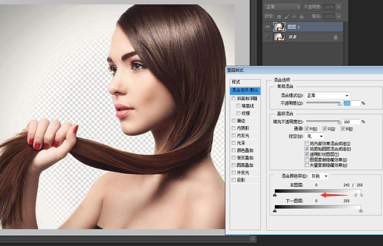The image size is (383, 246).
Task: Open the 挖空 knockout dropdown
Action: point(314,136)
